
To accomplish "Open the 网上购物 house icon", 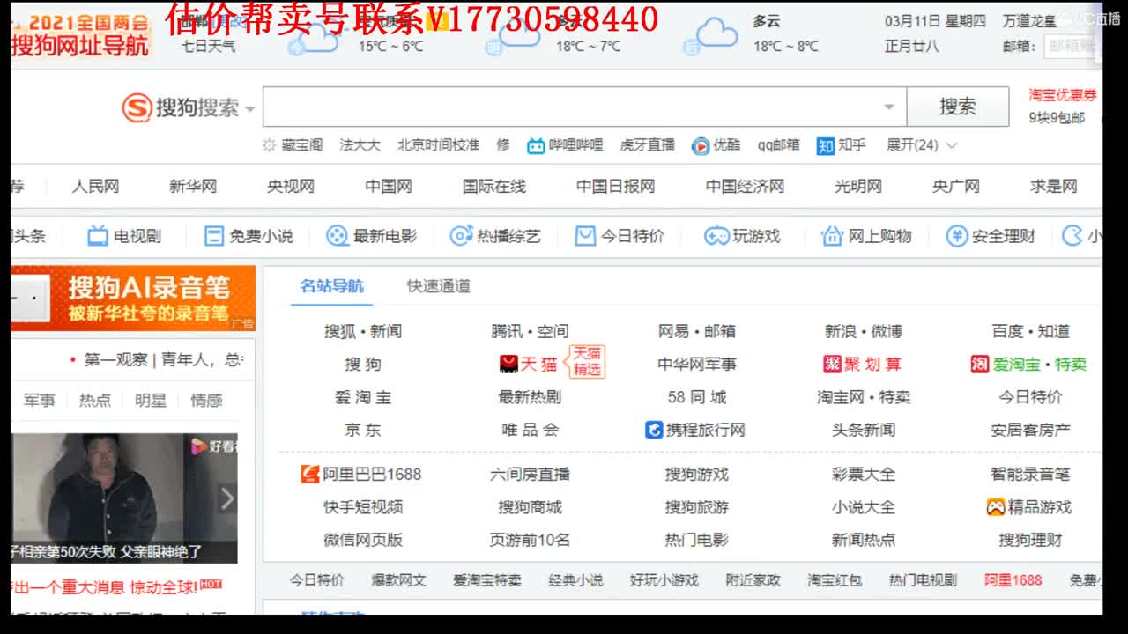I will pos(832,236).
